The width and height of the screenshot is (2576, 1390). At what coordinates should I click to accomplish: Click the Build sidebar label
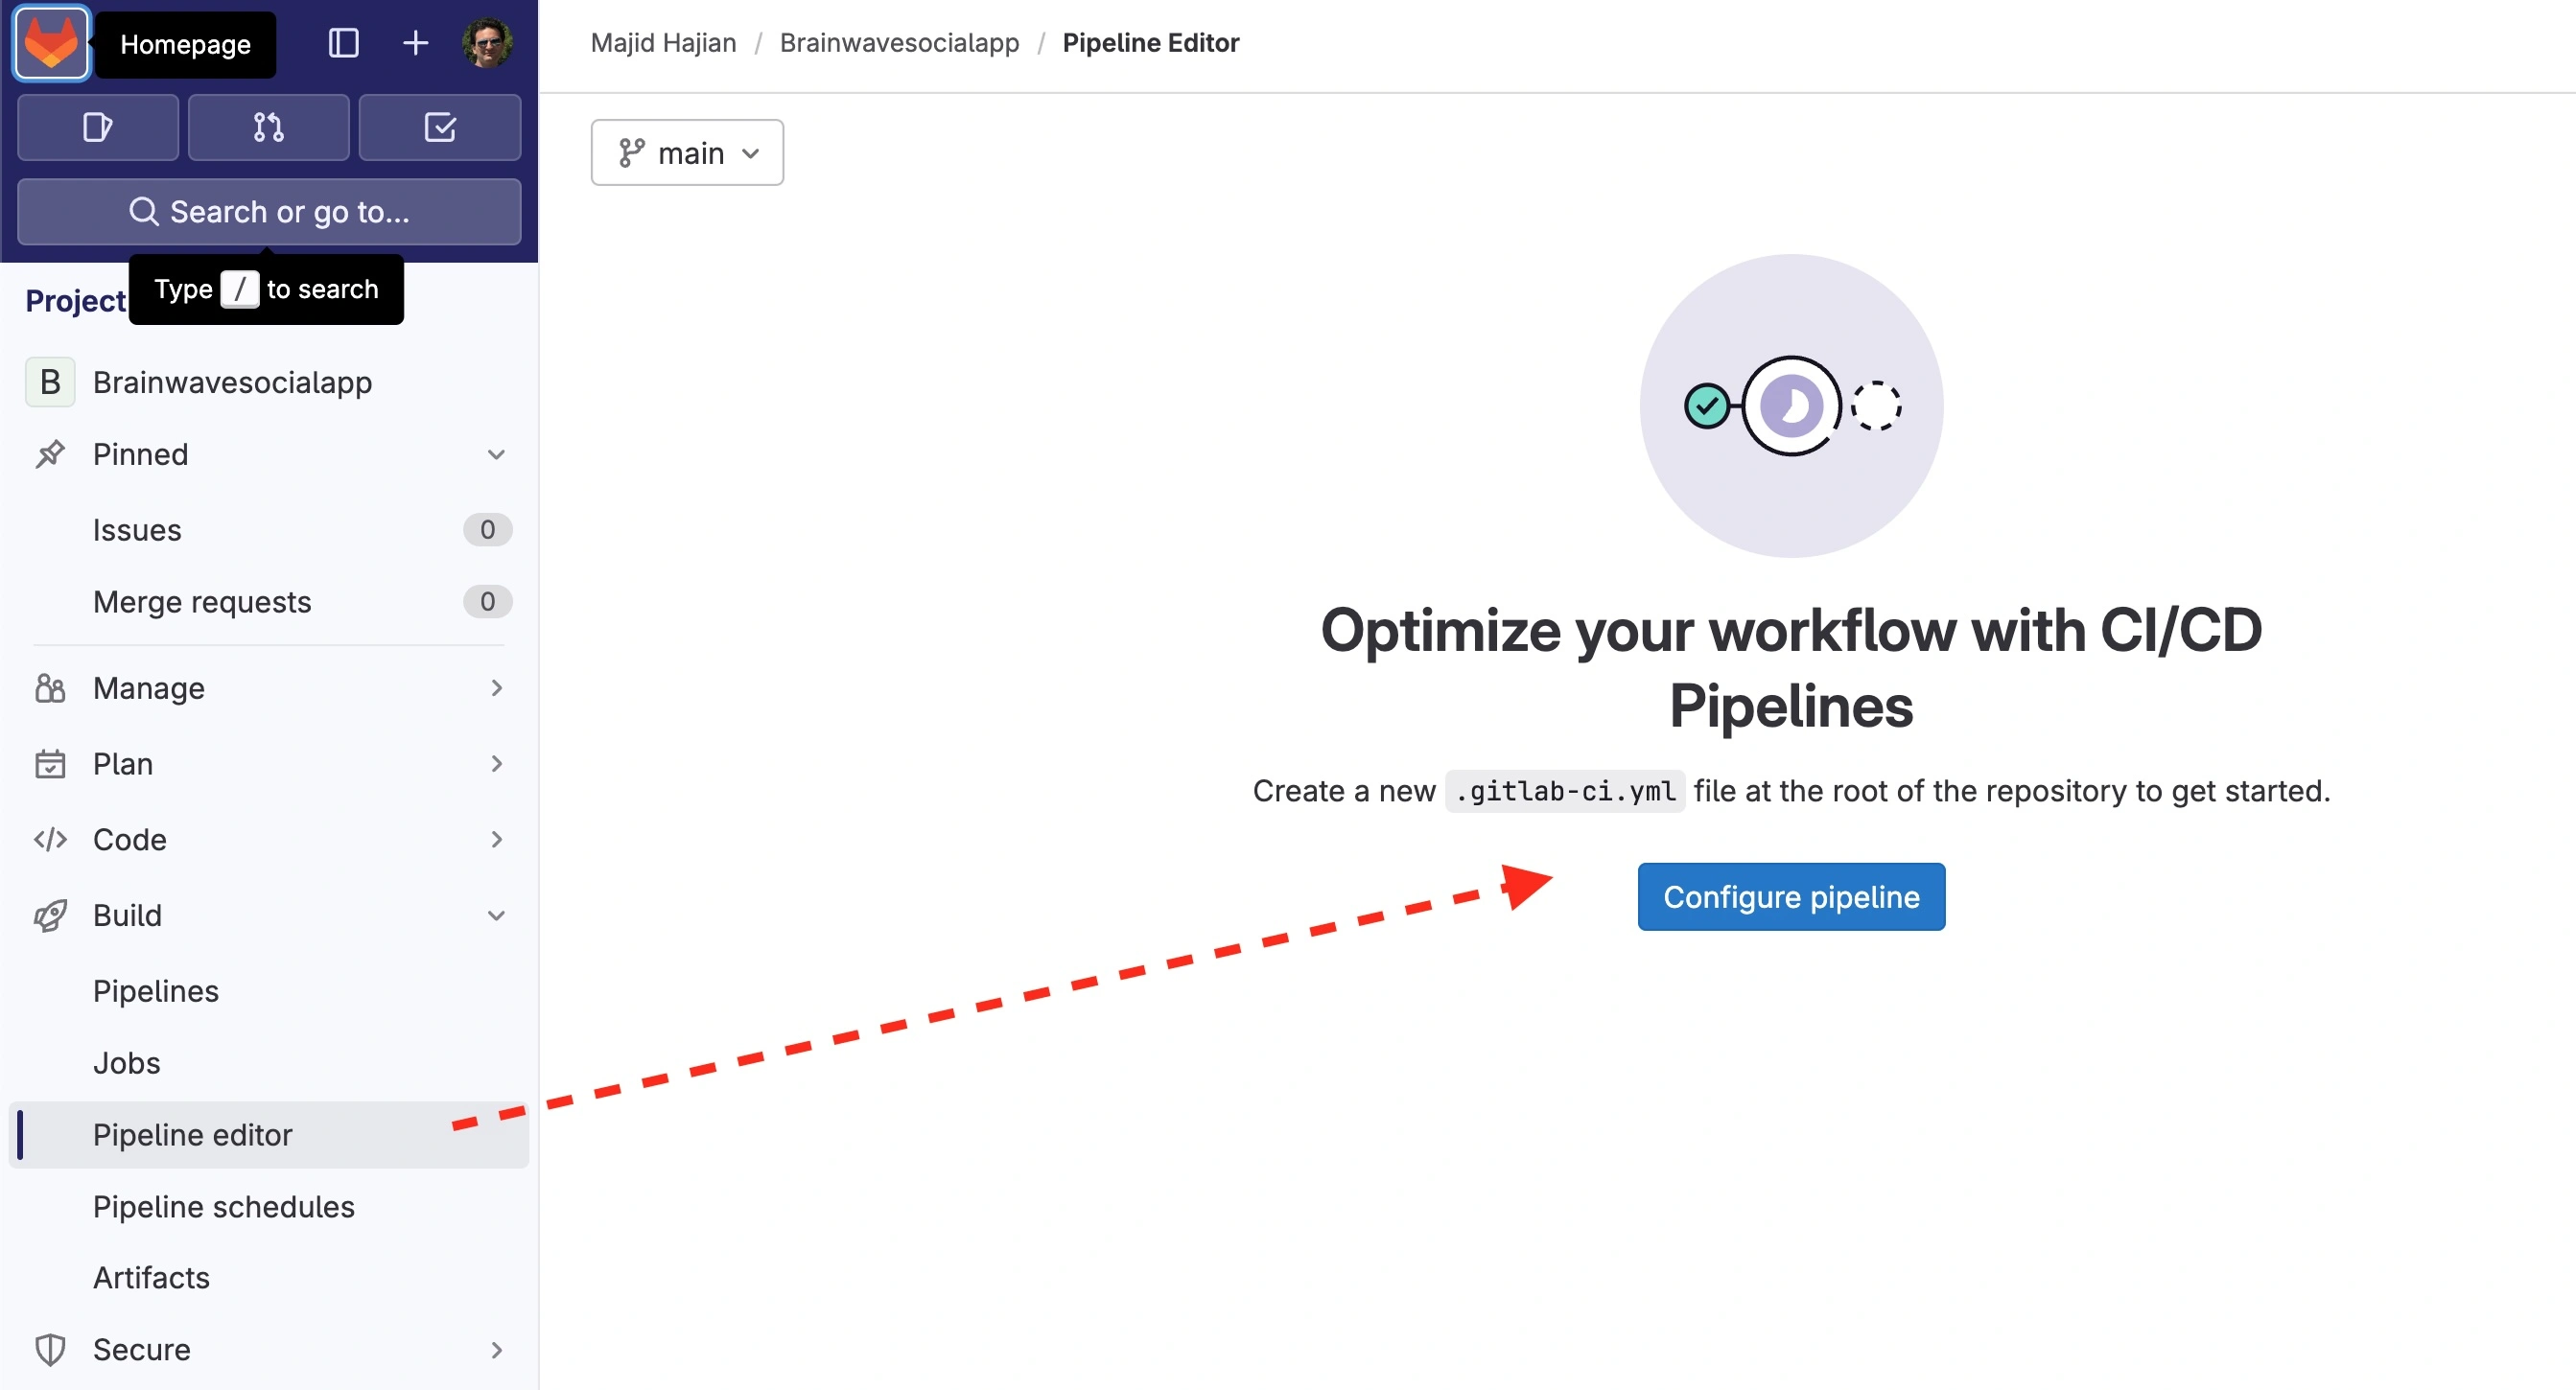pyautogui.click(x=127, y=915)
